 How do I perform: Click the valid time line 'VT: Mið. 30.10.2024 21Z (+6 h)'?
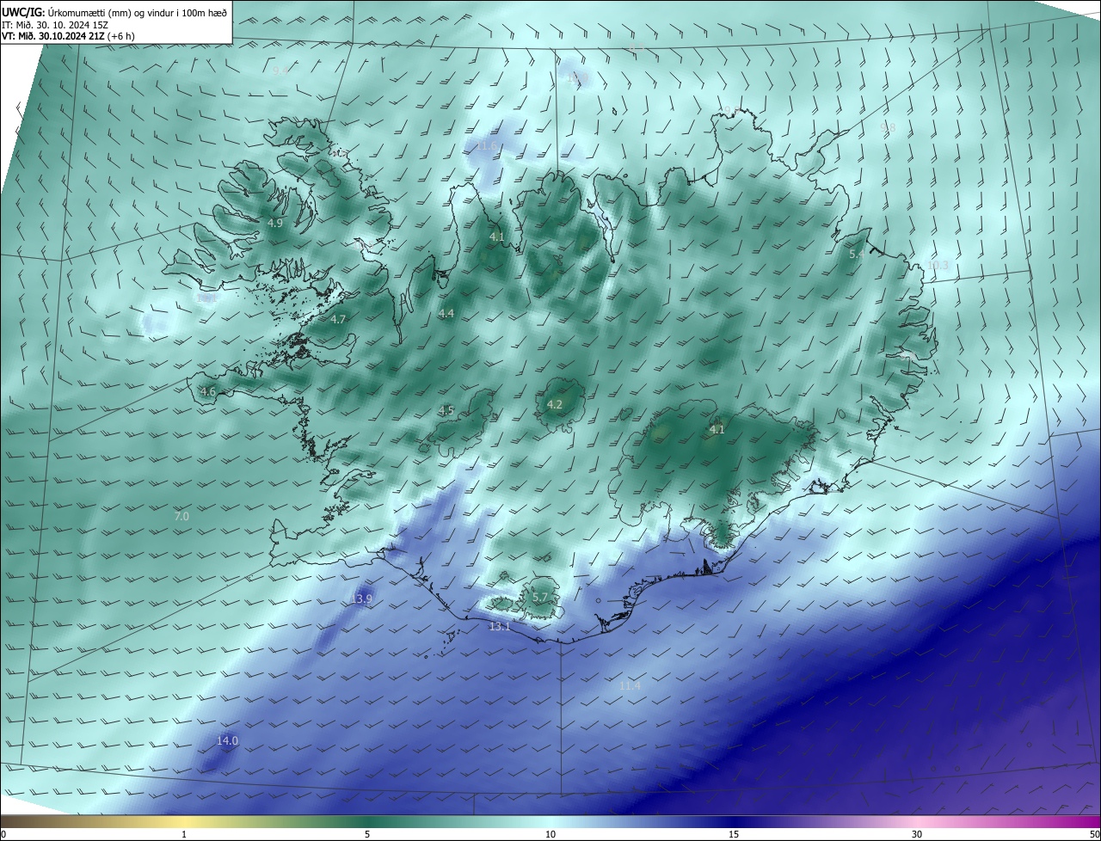(68, 36)
